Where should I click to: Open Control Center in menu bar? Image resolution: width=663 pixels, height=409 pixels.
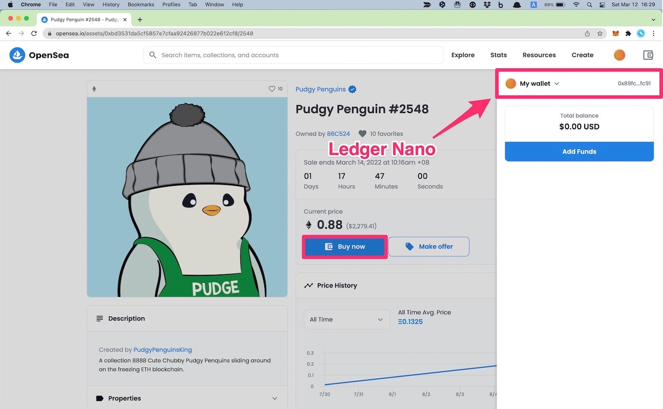(x=602, y=4)
